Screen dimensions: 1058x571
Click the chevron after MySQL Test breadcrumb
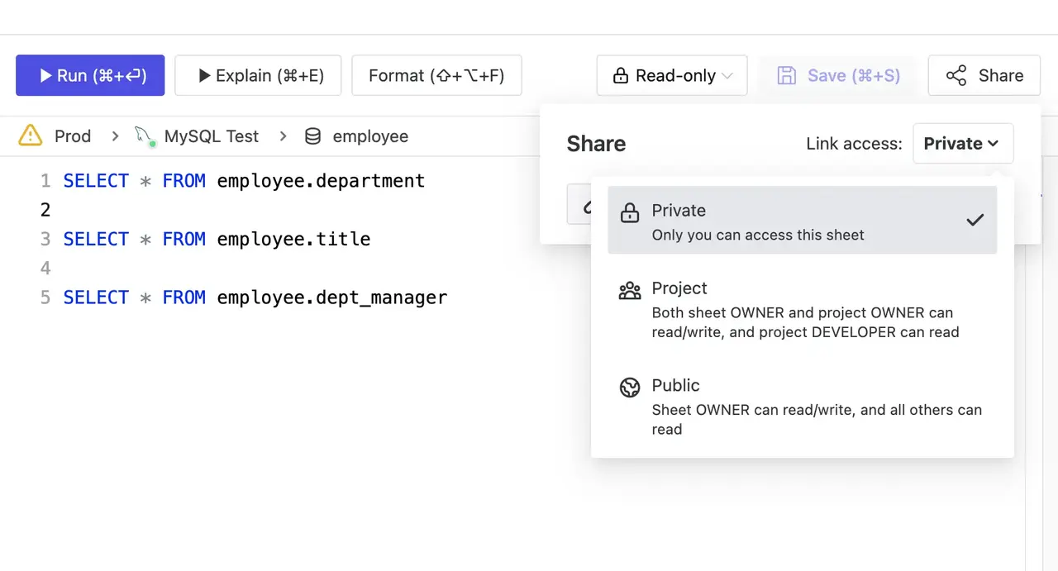pyautogui.click(x=283, y=136)
